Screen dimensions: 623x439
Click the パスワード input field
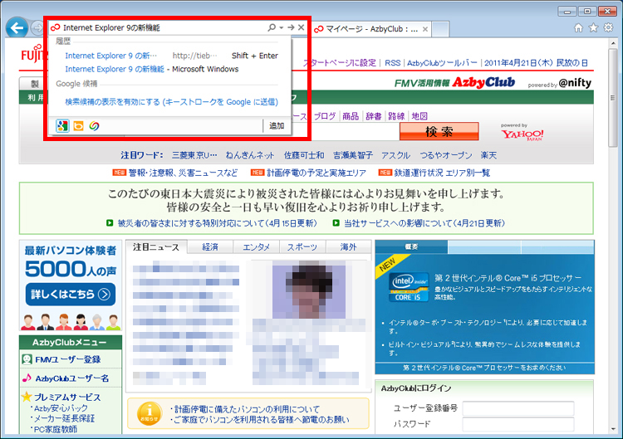tap(518, 424)
